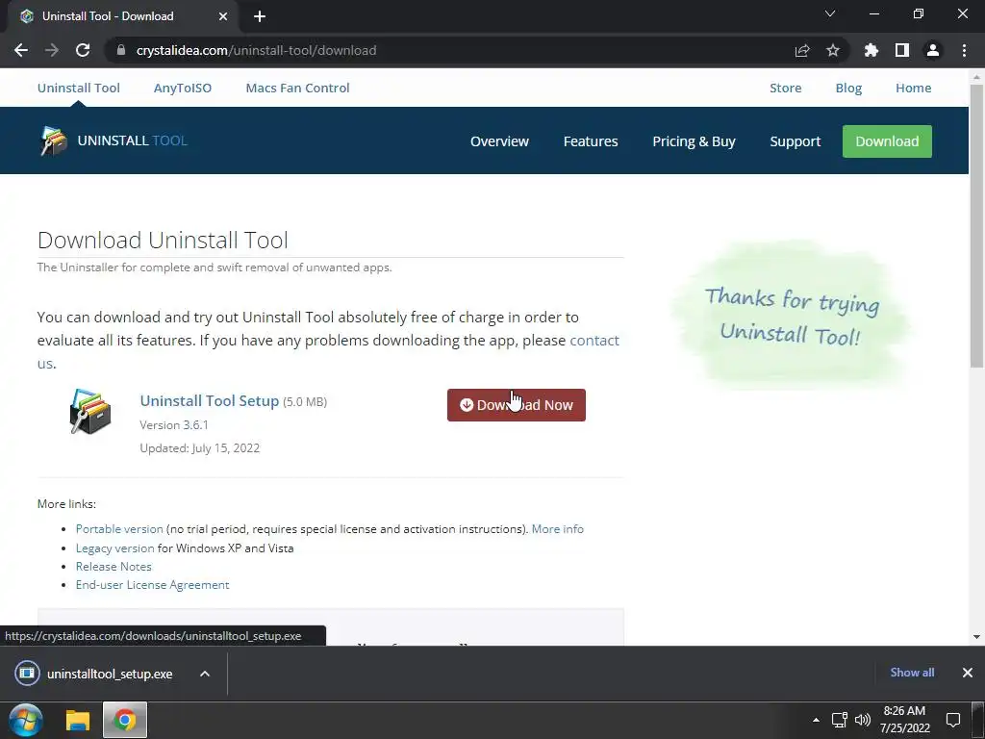Open the Macs Fan Control product tab

[298, 88]
